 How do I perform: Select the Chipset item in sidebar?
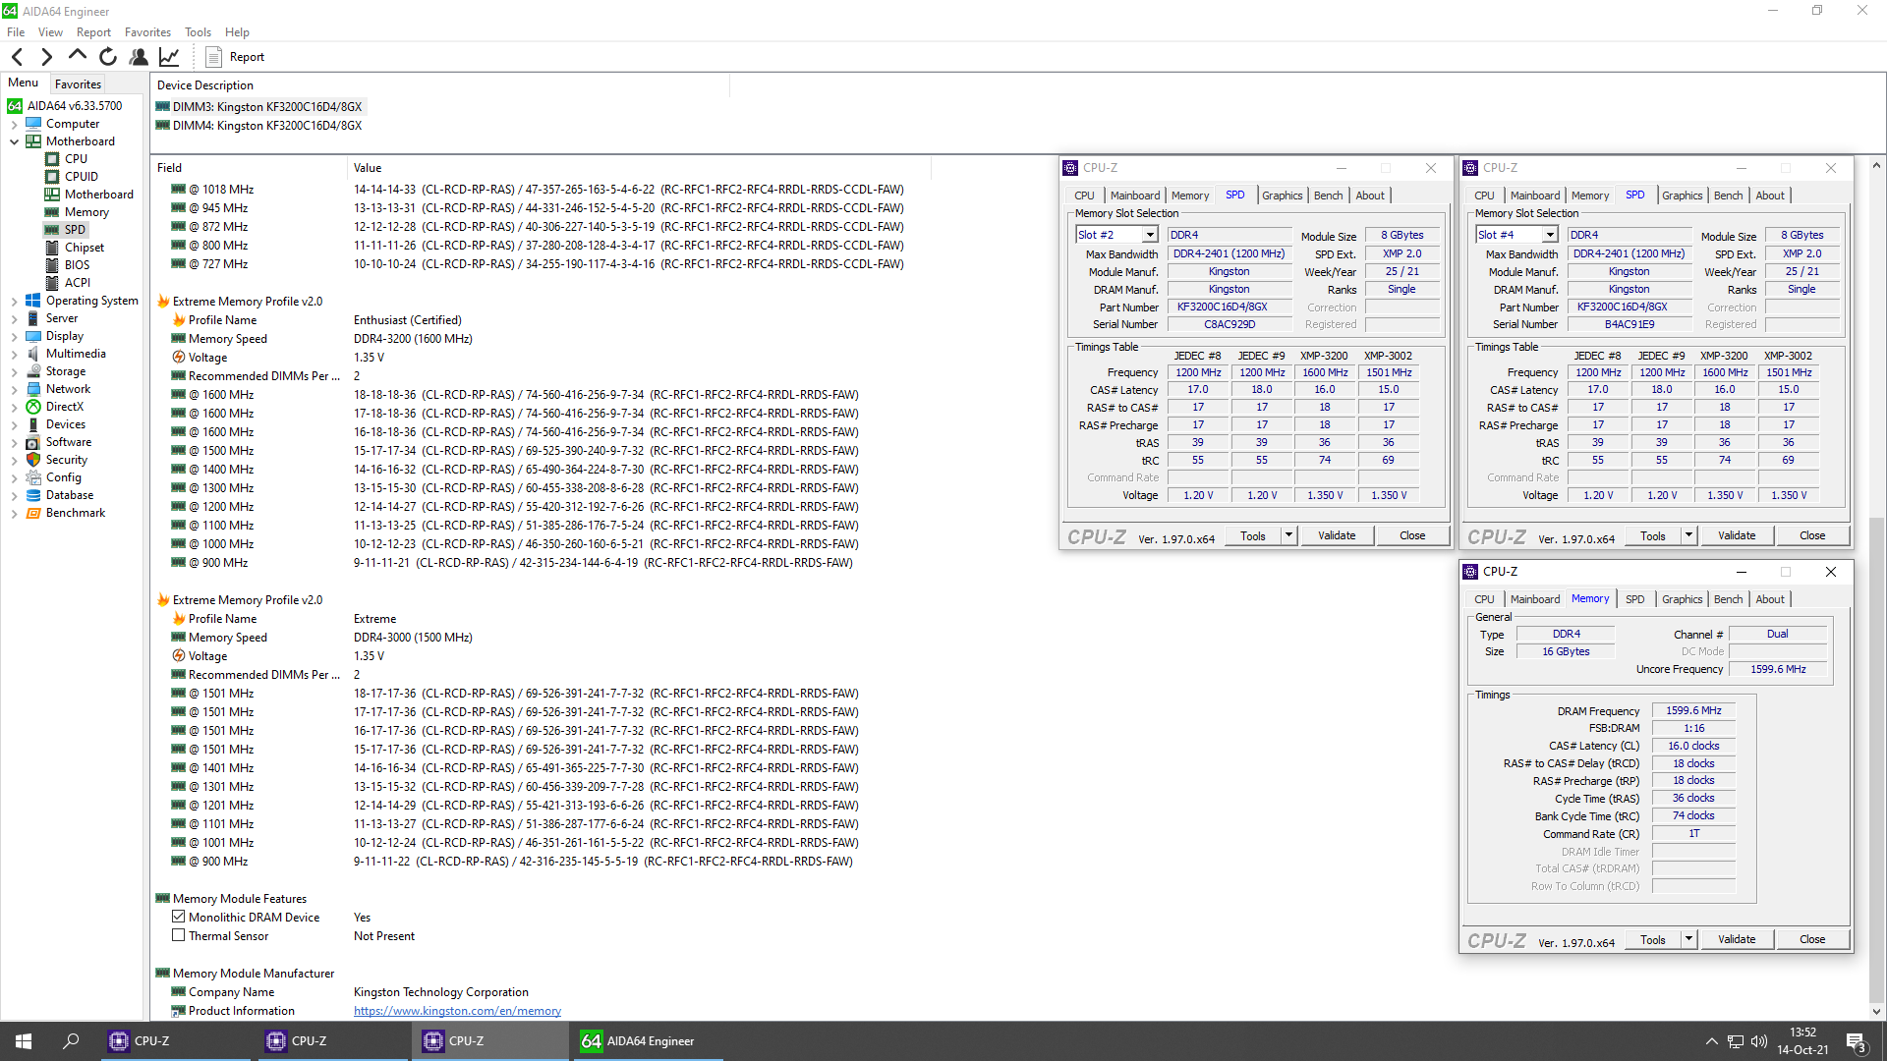click(x=84, y=248)
